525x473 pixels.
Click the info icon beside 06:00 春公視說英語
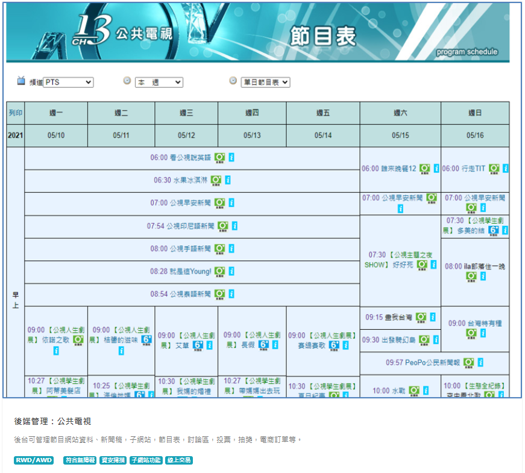(x=231, y=158)
